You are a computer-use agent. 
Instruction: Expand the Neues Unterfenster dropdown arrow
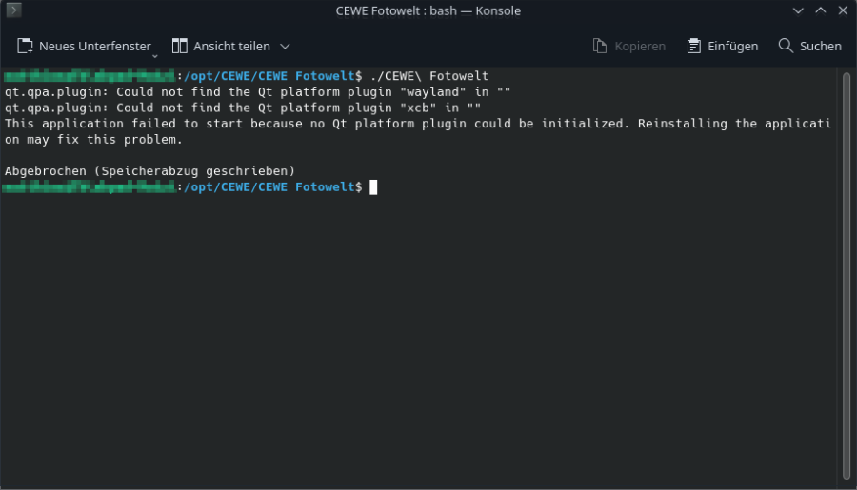(155, 55)
